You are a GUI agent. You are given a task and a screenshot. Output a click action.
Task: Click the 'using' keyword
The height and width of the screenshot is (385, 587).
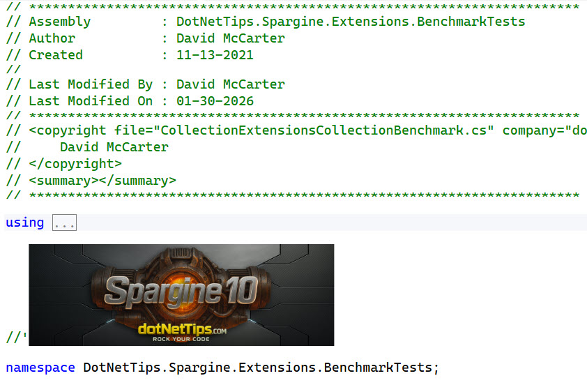pos(24,222)
